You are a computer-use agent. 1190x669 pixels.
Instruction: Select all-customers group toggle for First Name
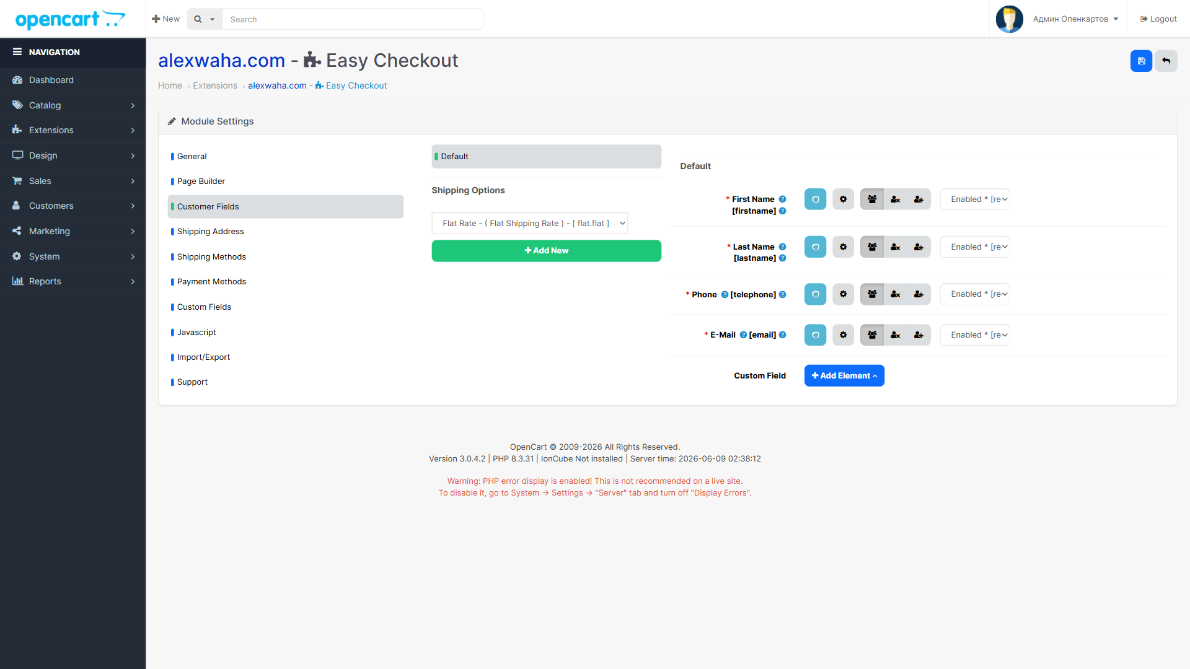point(872,199)
